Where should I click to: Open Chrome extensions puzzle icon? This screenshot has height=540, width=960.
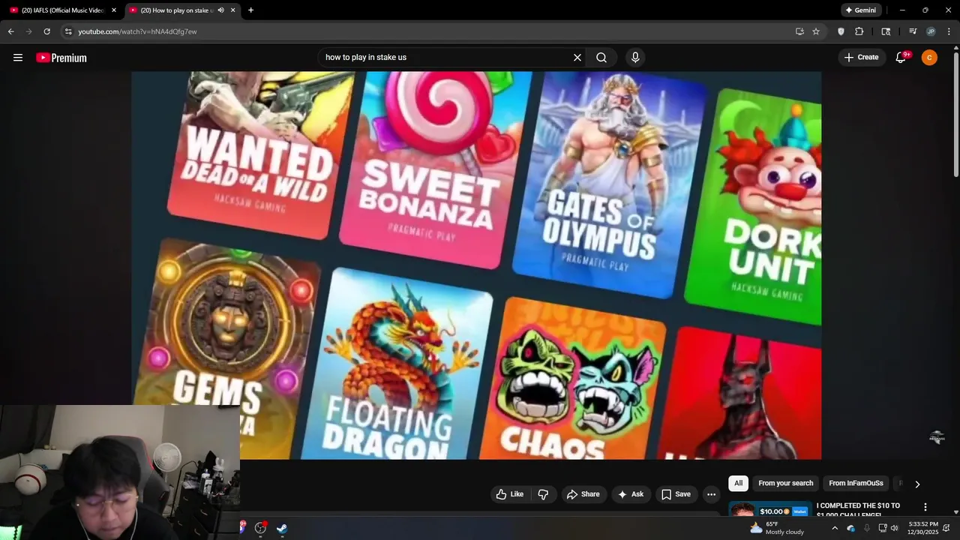(859, 31)
